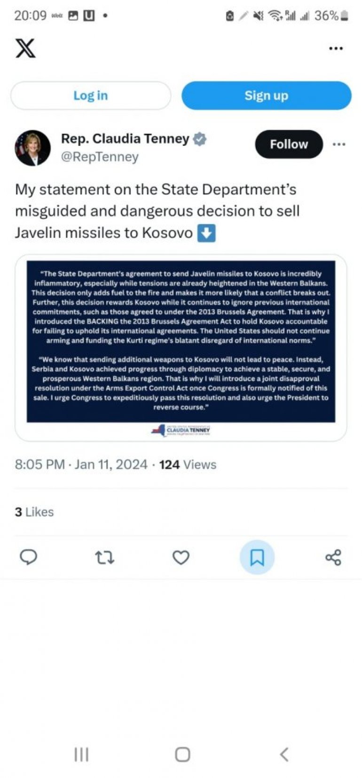
Task: Tap the Android back arrow
Action: (x=284, y=754)
